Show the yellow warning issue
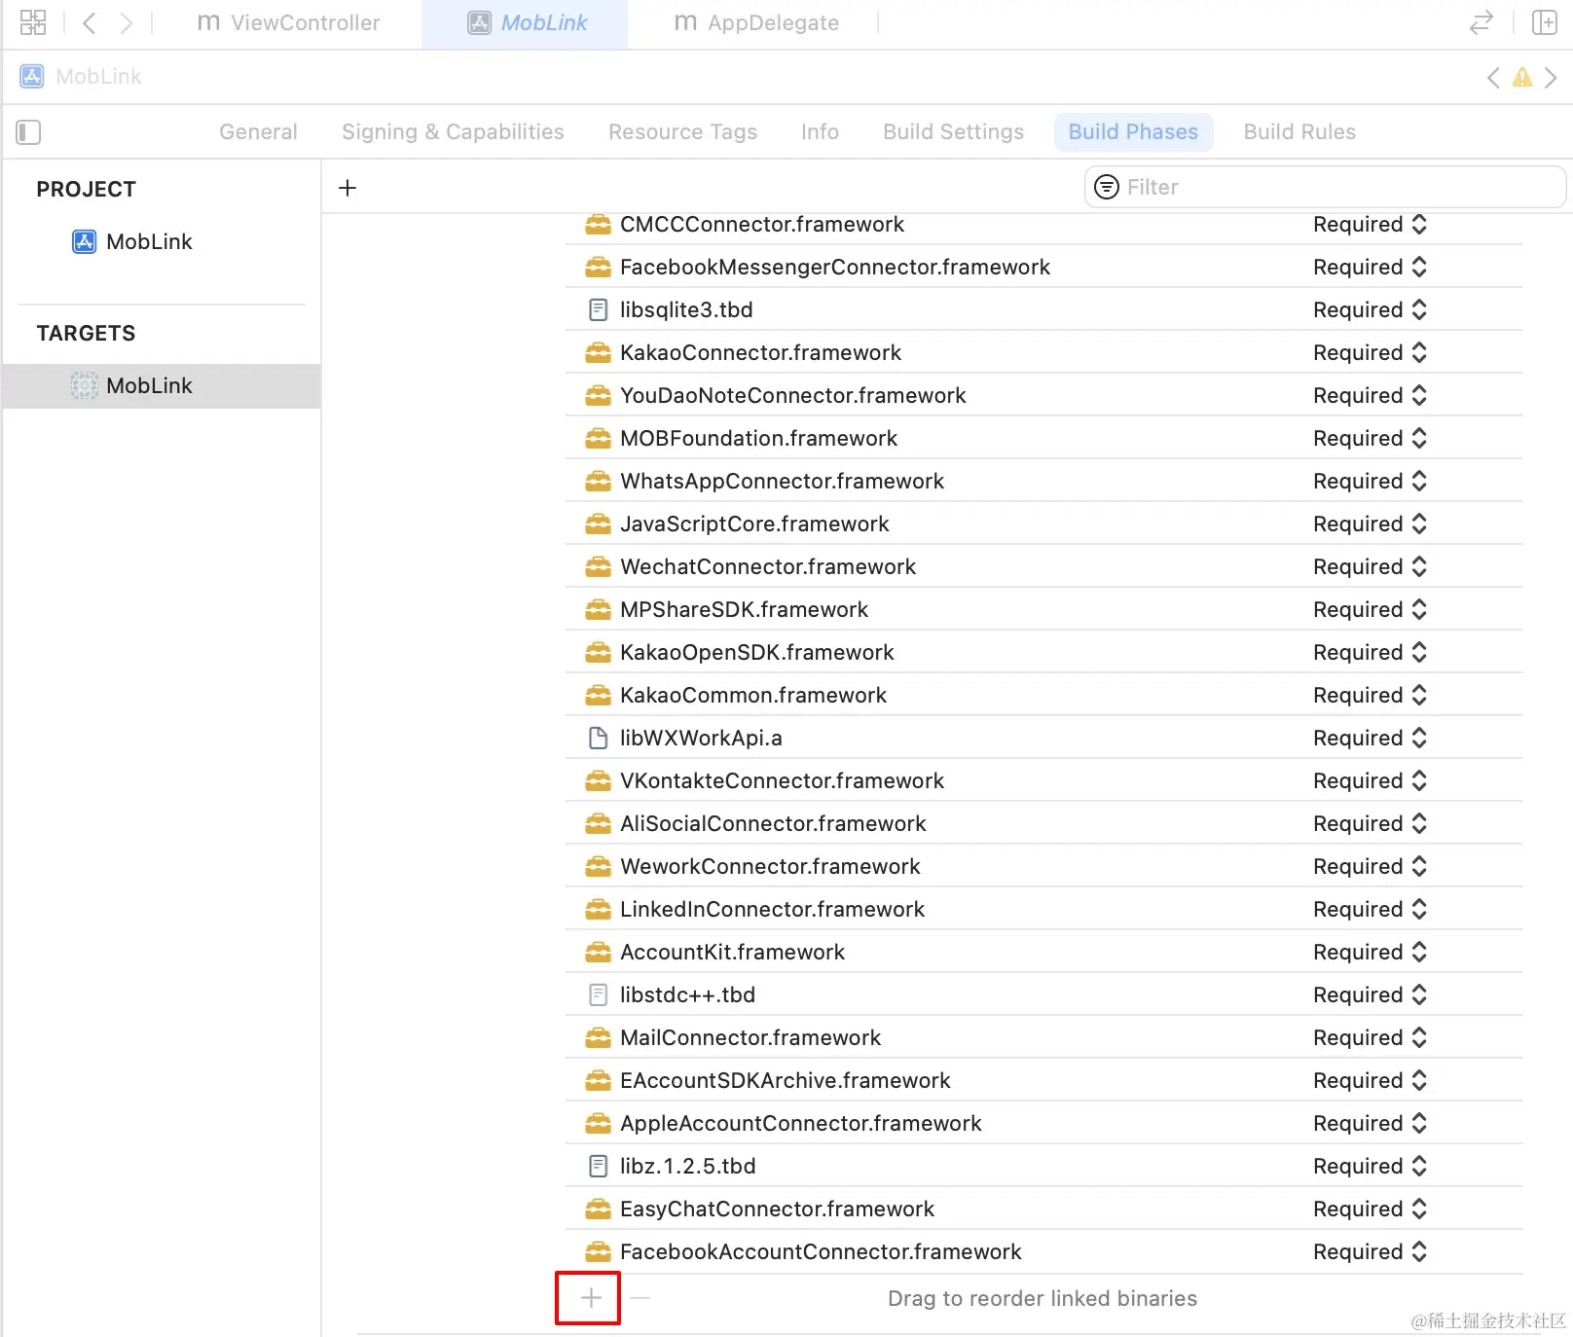The height and width of the screenshot is (1337, 1573). [1522, 77]
